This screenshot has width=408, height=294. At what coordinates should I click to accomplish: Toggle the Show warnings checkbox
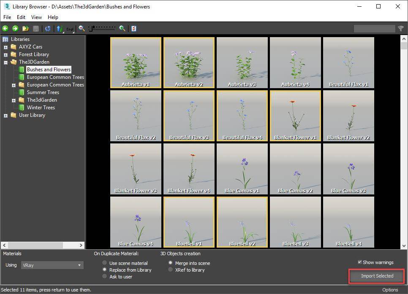[x=360, y=262]
